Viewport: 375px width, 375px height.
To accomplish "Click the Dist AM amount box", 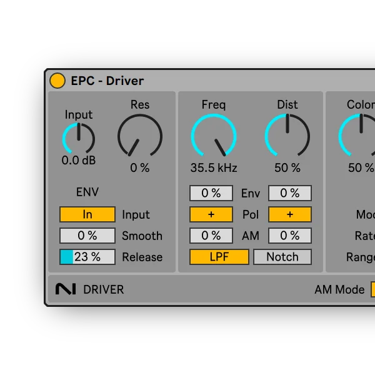I will [290, 236].
